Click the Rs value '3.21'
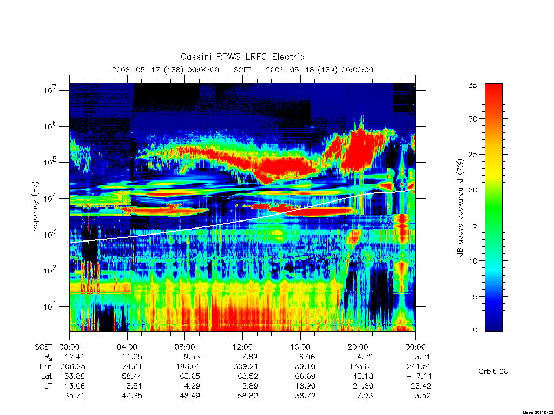This screenshot has height=415, width=554. point(423,357)
